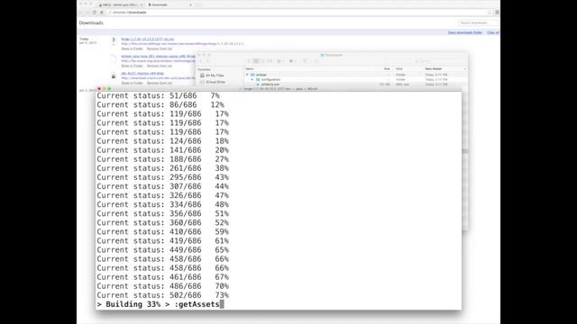Remove the forge zip from list
Screen dimensions: 577x324
click(160, 49)
